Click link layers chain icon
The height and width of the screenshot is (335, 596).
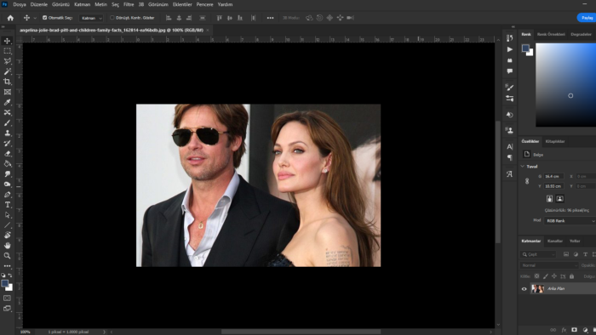click(x=553, y=330)
